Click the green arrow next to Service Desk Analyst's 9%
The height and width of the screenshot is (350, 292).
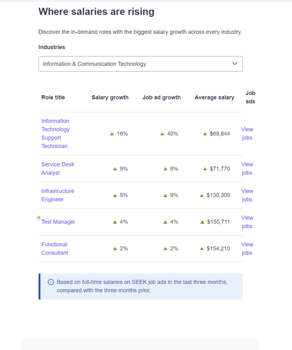tap(115, 169)
